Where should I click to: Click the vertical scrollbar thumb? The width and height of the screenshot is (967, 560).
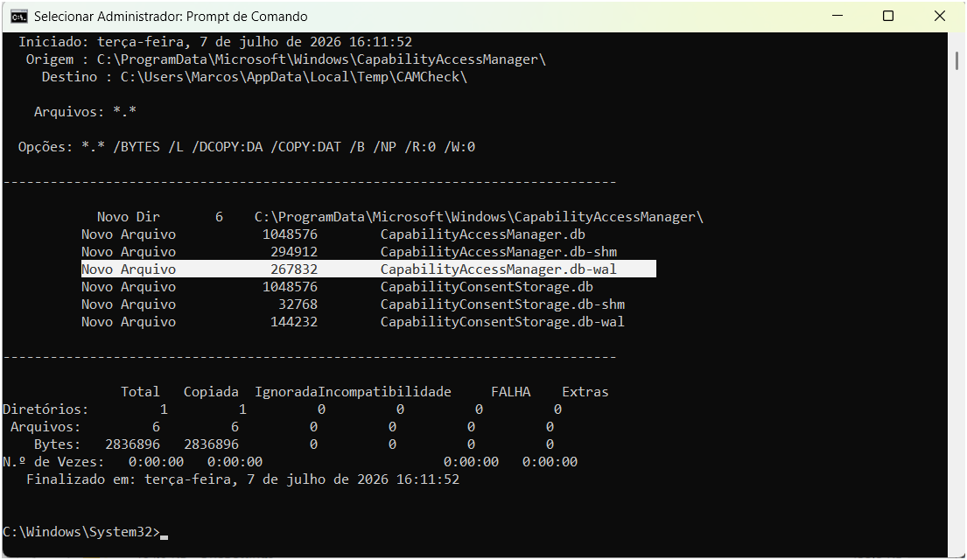pos(956,61)
